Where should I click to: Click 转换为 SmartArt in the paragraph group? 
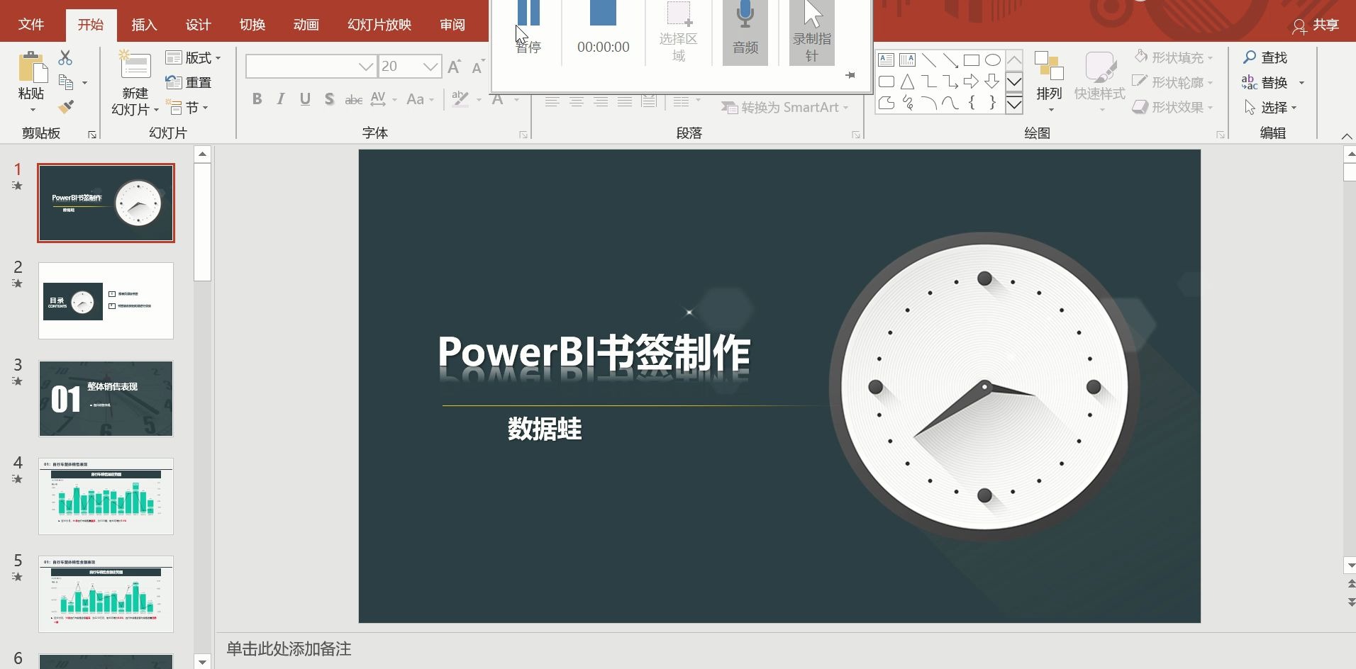[x=784, y=107]
